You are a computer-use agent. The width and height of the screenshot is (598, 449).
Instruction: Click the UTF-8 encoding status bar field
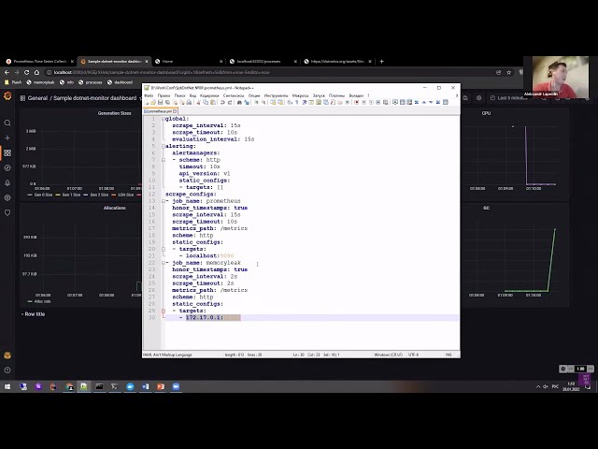(413, 355)
